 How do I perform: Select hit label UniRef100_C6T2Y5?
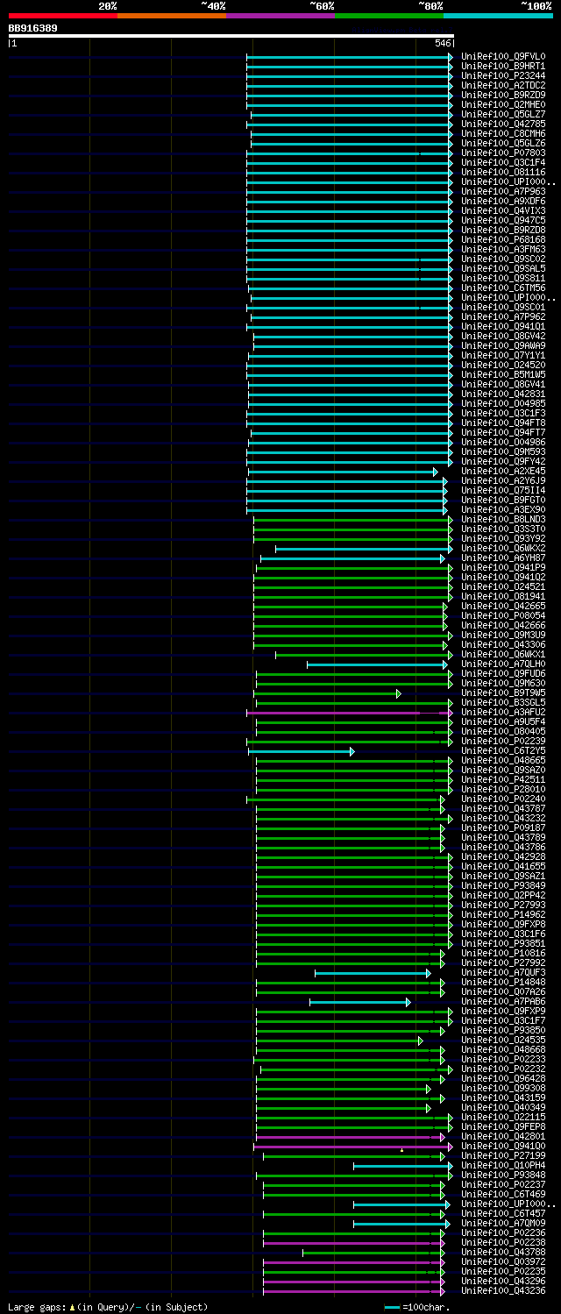click(503, 750)
